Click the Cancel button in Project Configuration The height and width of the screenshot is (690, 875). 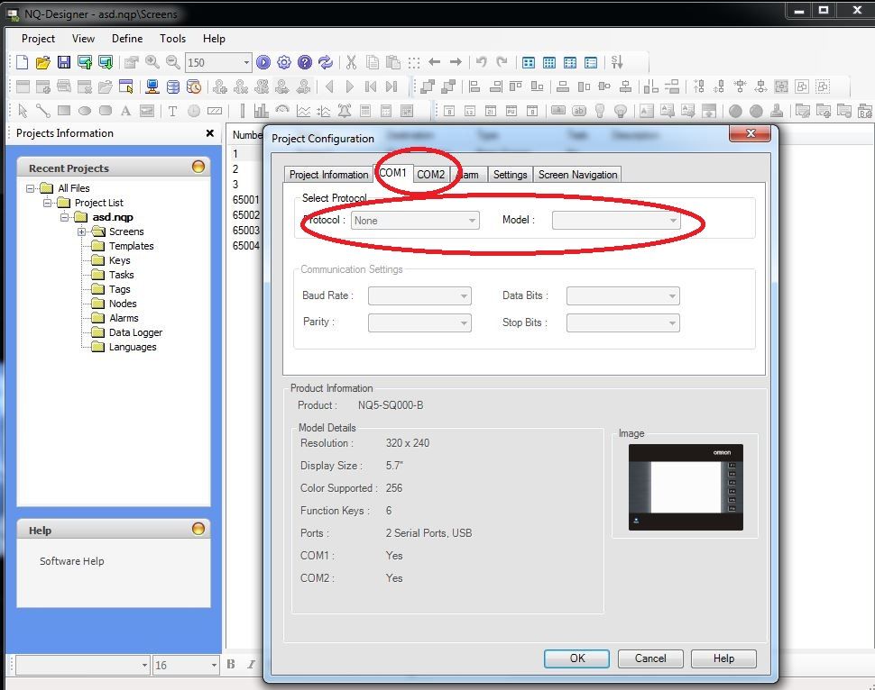(x=650, y=658)
